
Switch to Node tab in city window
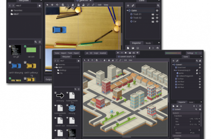pos(191,102)
